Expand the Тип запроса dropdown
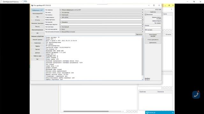The height and width of the screenshot is (114, 204). pyautogui.click(x=101, y=10)
